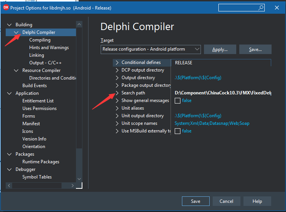Viewport: 286px width, 212px height.
Task: Expand Package output directory option
Action: point(117,85)
